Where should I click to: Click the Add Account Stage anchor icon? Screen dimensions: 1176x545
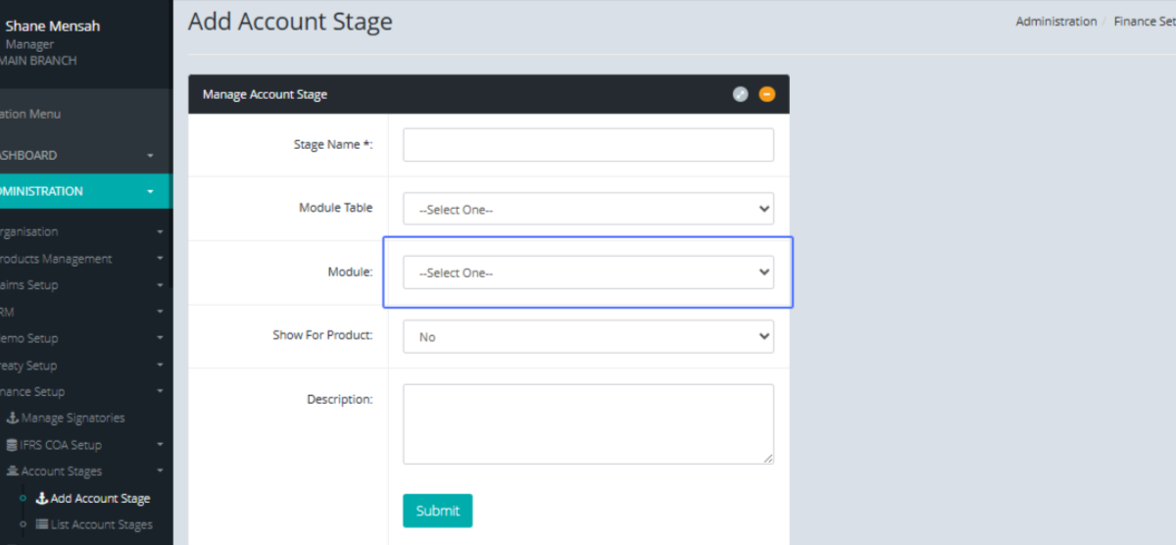tap(42, 499)
